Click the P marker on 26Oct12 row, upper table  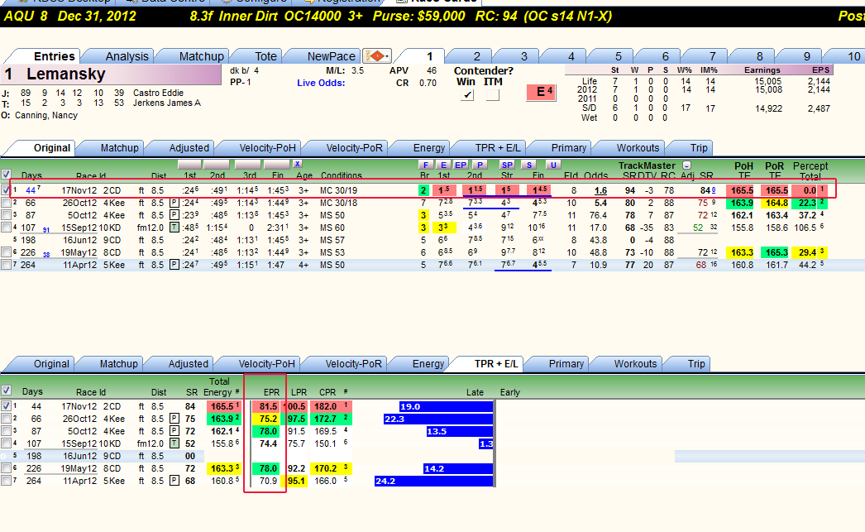click(x=174, y=203)
